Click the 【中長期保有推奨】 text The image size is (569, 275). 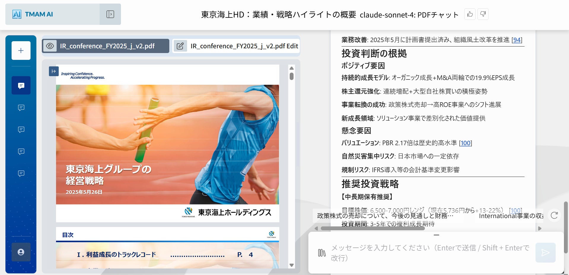click(368, 197)
